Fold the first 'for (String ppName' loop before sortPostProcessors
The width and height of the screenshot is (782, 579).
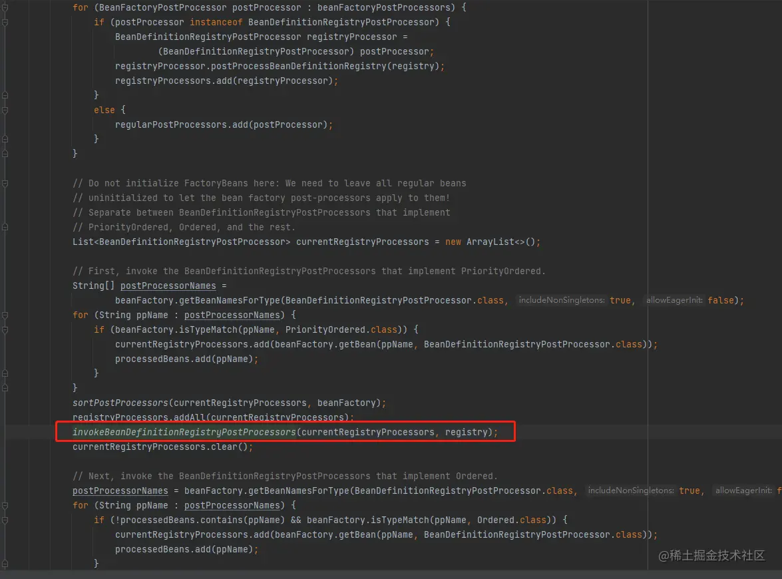(x=5, y=315)
